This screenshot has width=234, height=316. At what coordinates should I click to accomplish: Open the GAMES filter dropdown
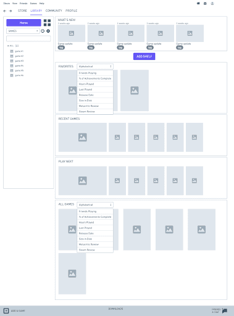click(x=23, y=31)
